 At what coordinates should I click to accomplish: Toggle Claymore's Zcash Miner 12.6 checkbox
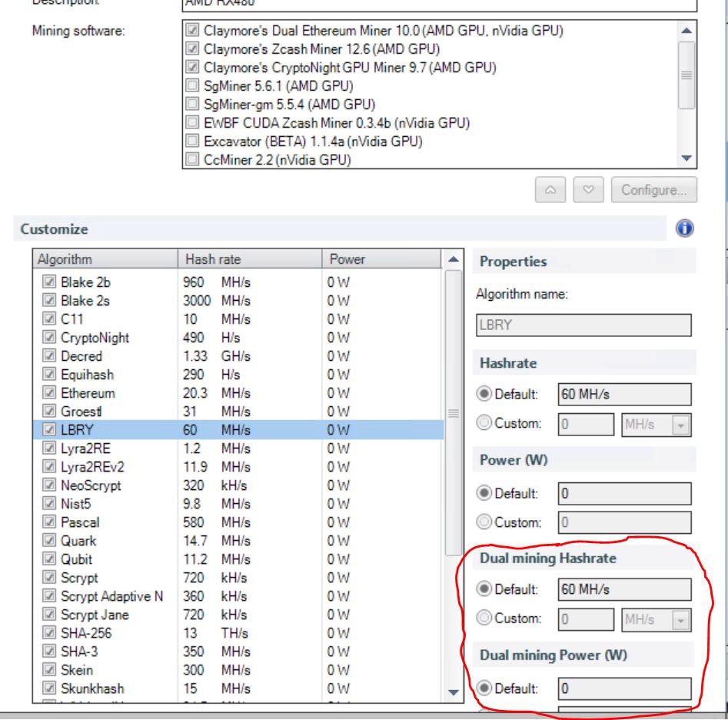(191, 48)
